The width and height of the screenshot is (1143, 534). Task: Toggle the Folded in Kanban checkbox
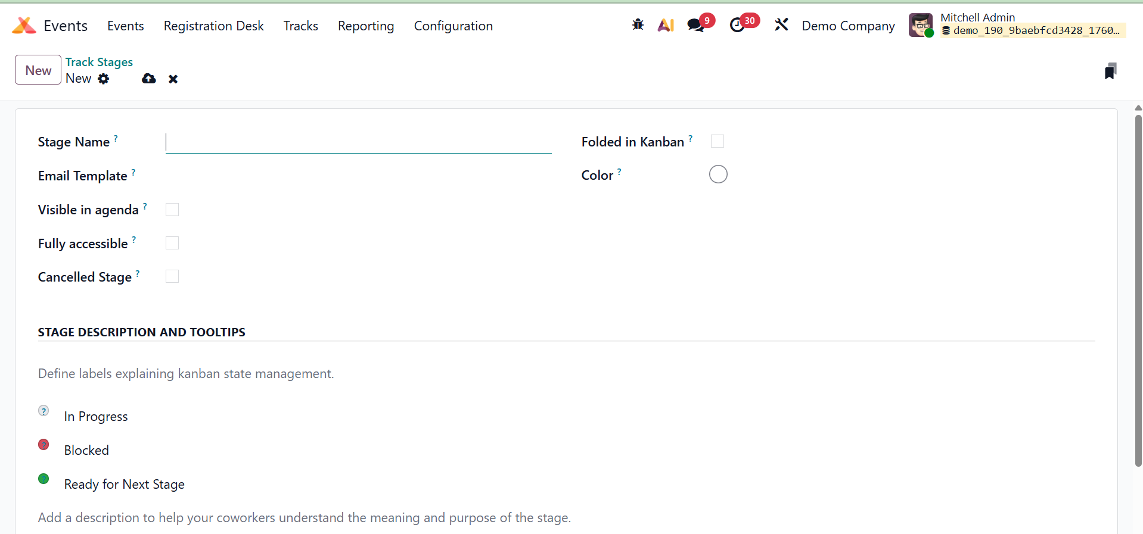point(718,141)
